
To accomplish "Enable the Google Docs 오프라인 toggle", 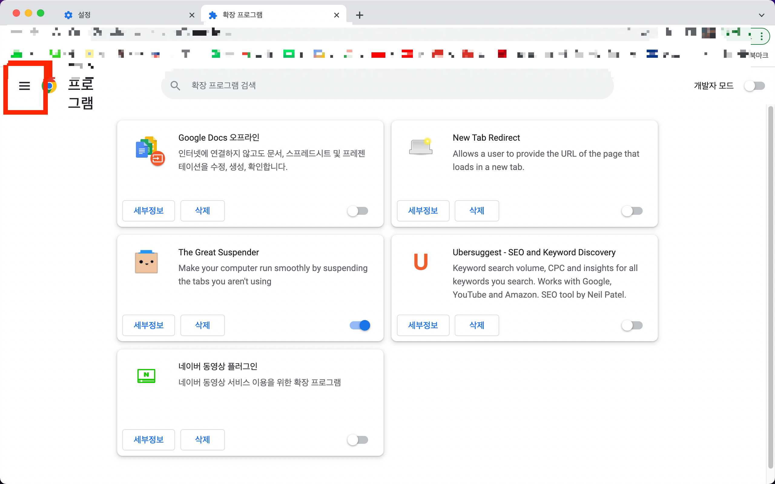I will tap(358, 211).
